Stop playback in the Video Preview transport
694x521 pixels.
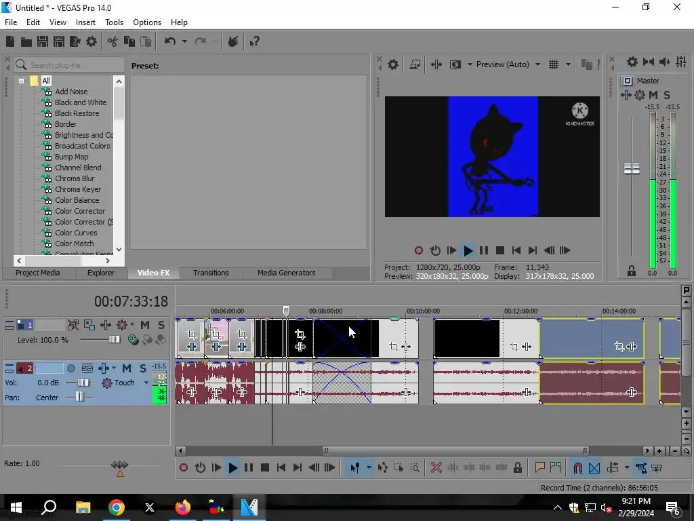point(499,251)
